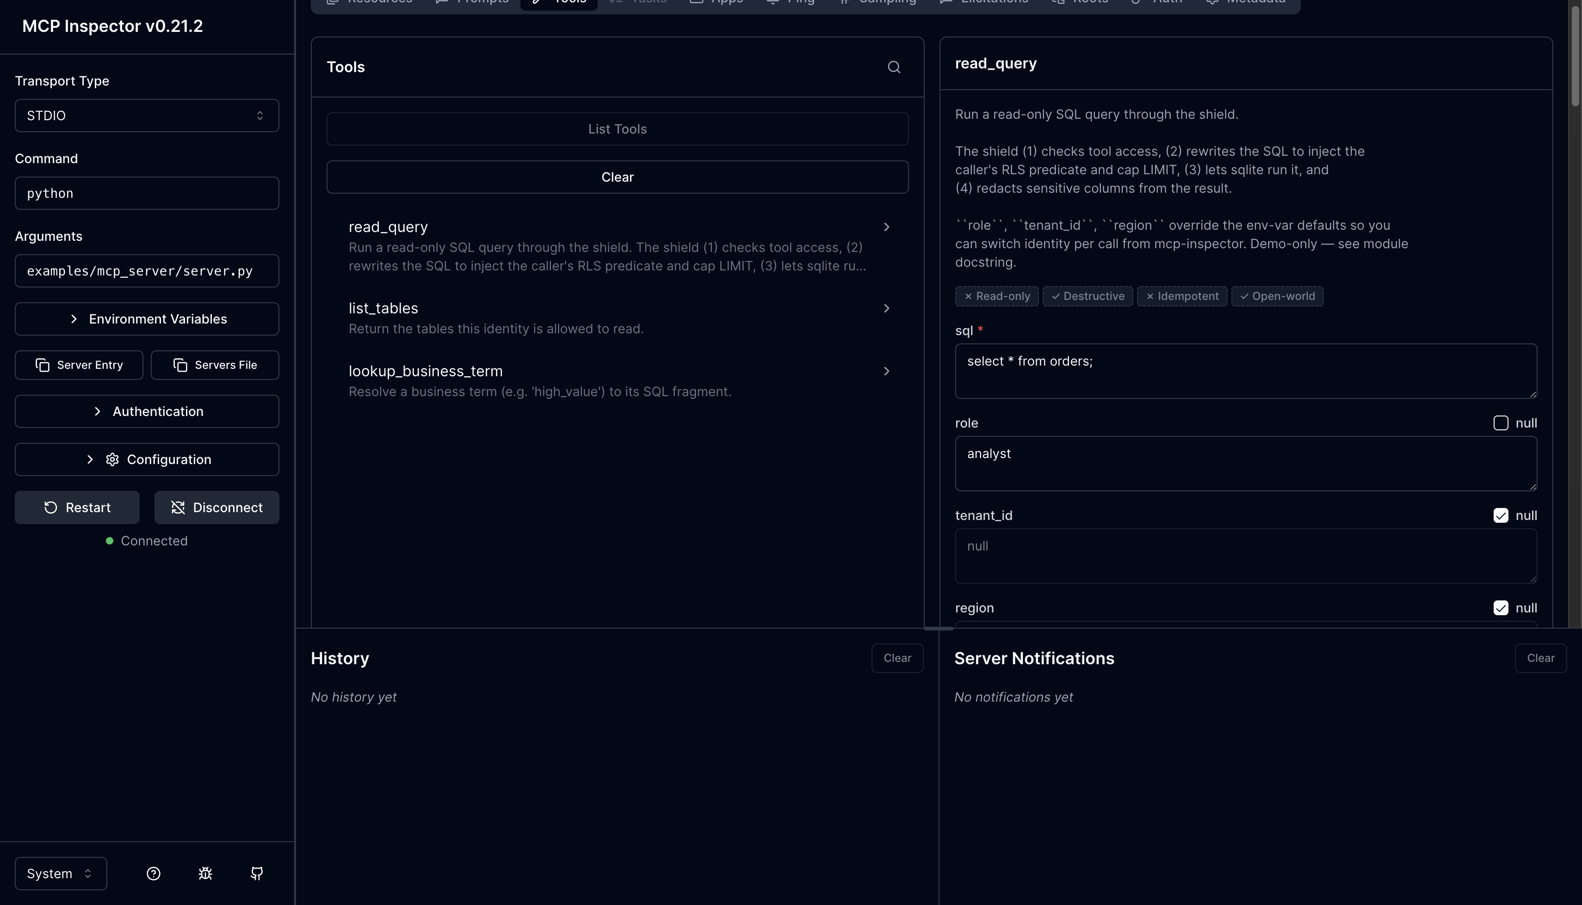Expand the Environment Variables section
This screenshot has width=1582, height=905.
[x=147, y=319]
